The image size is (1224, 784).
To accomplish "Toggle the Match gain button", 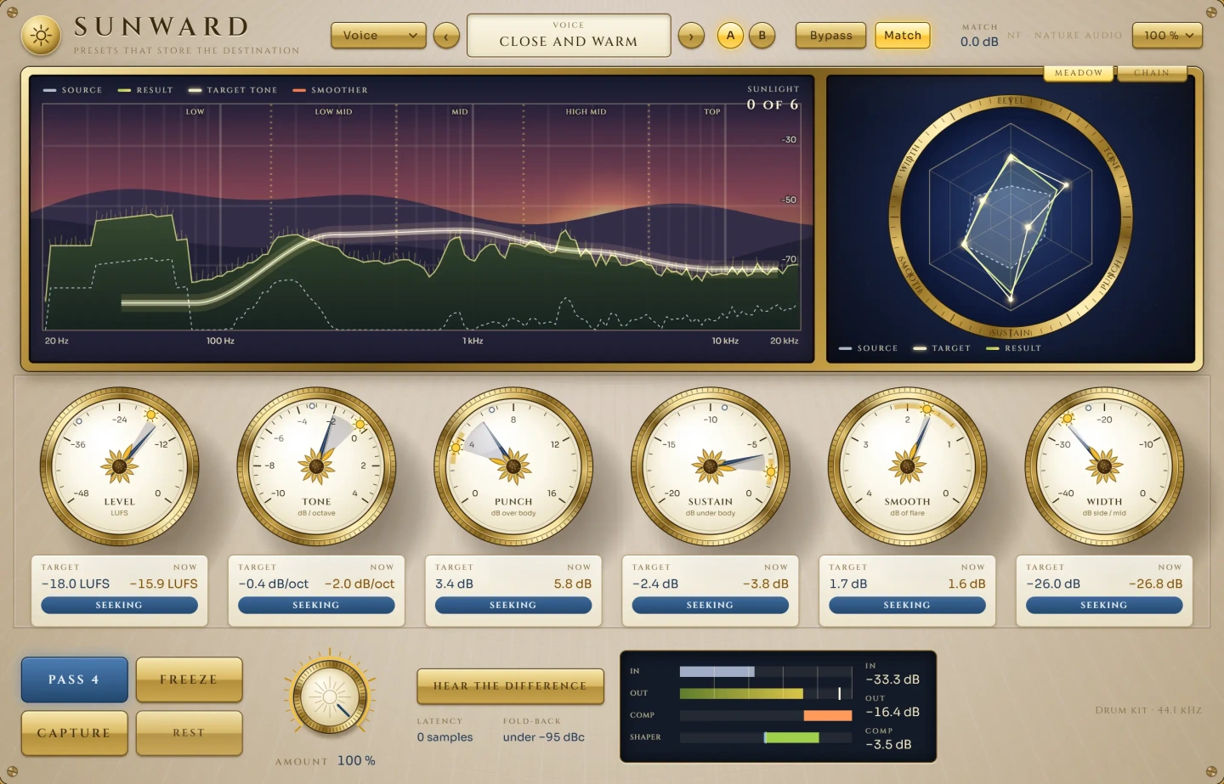I will pyautogui.click(x=903, y=36).
